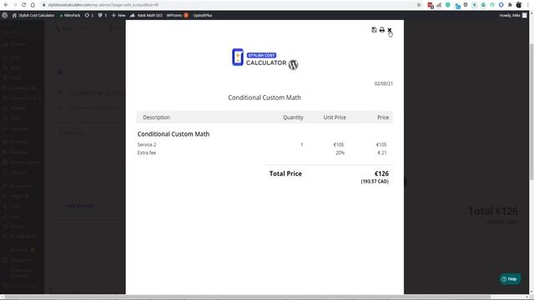The width and height of the screenshot is (534, 300).
Task: Save the quote as PDF
Action: coord(374,30)
